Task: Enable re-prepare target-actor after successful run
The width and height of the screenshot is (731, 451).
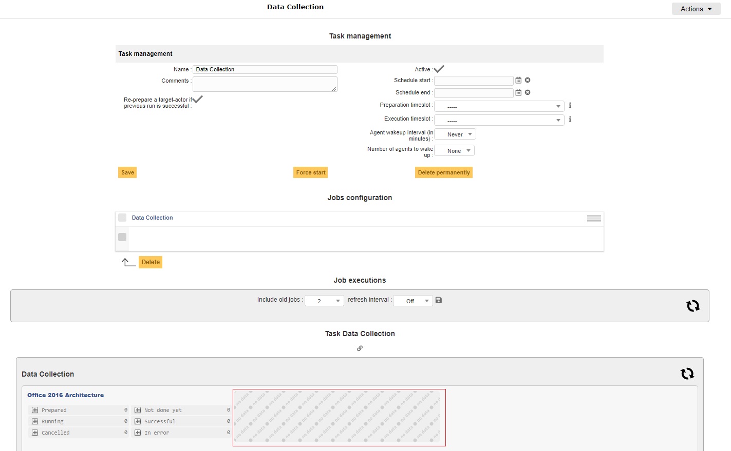Action: tap(198, 100)
